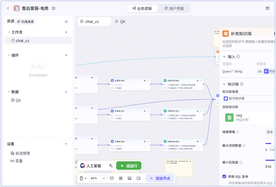Toggle the 表格 SQL 查询 checkbox
The image size is (276, 187).
pyautogui.click(x=224, y=176)
